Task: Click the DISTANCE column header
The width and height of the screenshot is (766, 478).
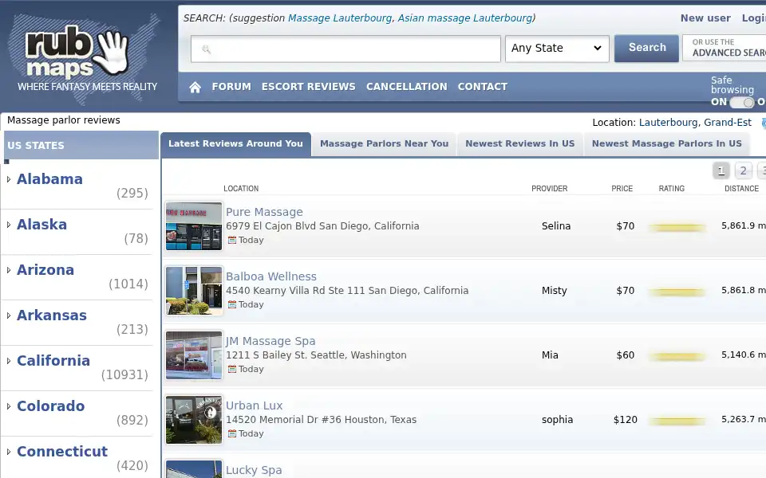Action: click(x=741, y=189)
